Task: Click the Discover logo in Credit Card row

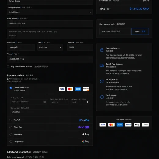Action: point(86,89)
